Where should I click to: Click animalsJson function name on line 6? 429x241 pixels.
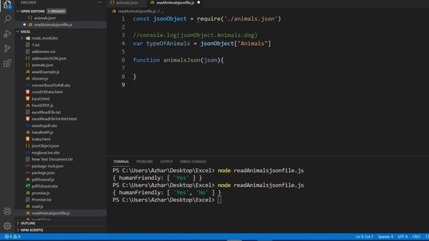(x=182, y=60)
